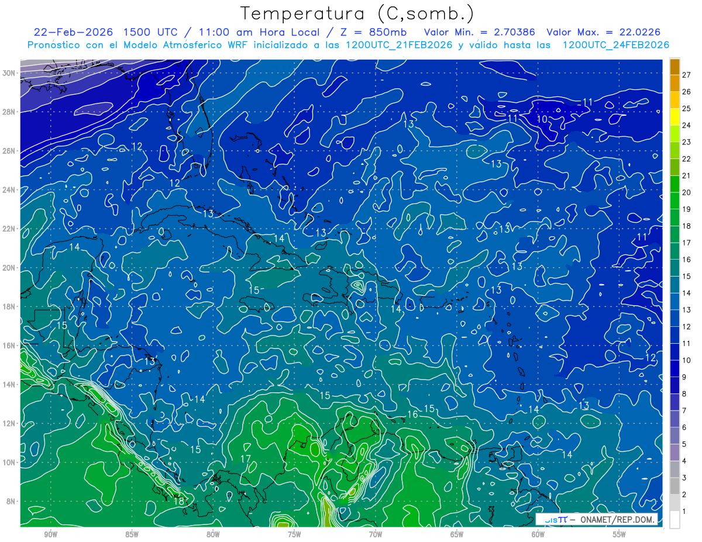
Task: Click the "10N" latitude axis label
Action: click(10, 462)
